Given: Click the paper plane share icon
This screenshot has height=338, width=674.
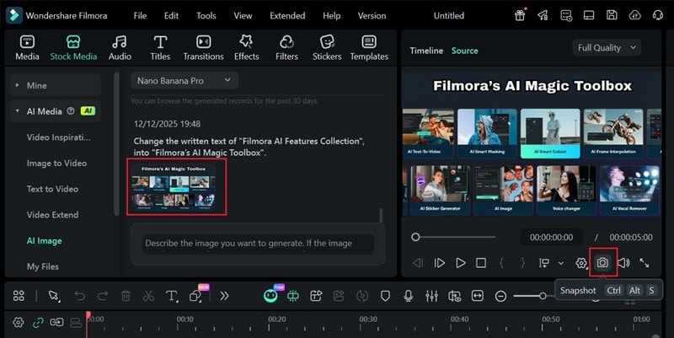Looking at the screenshot, I should tap(543, 15).
